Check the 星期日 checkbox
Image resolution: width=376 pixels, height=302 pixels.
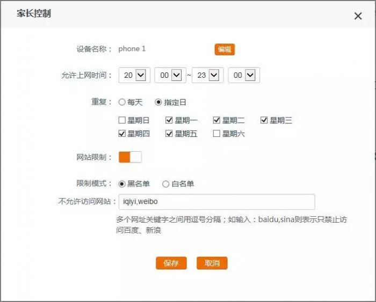point(122,120)
